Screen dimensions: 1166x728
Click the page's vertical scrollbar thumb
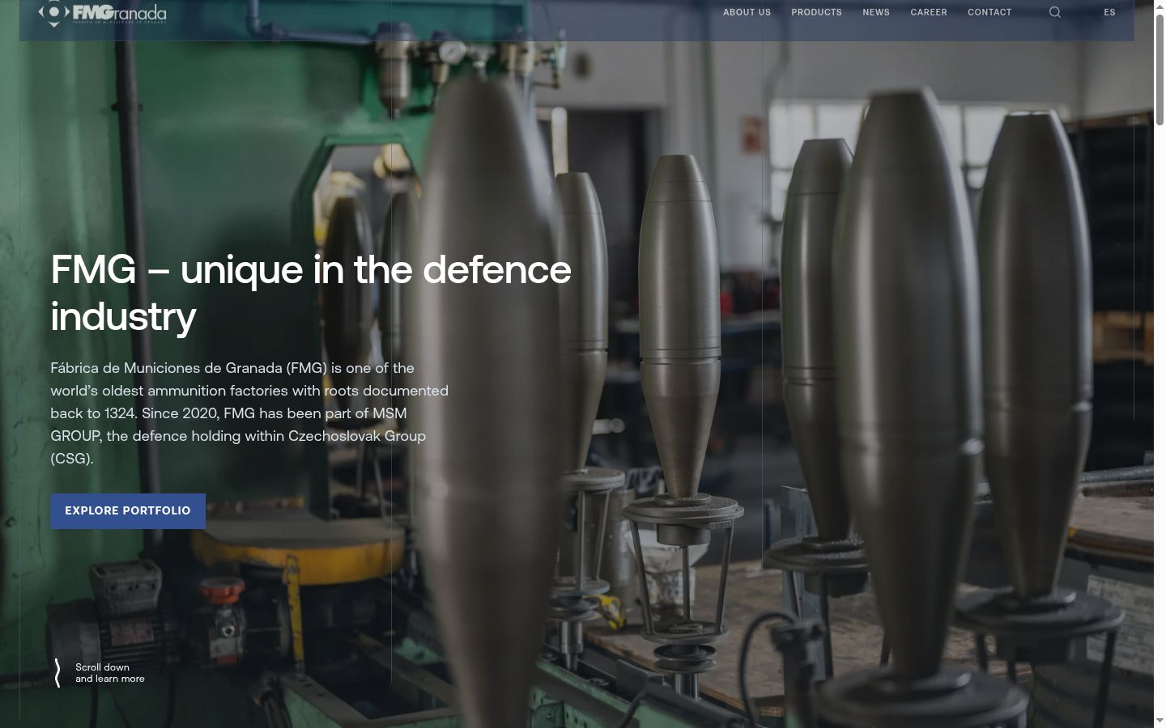click(1160, 69)
